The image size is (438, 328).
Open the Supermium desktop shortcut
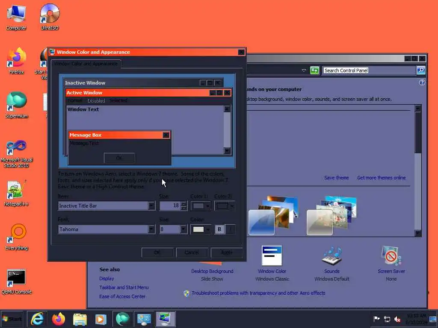(x=16, y=105)
